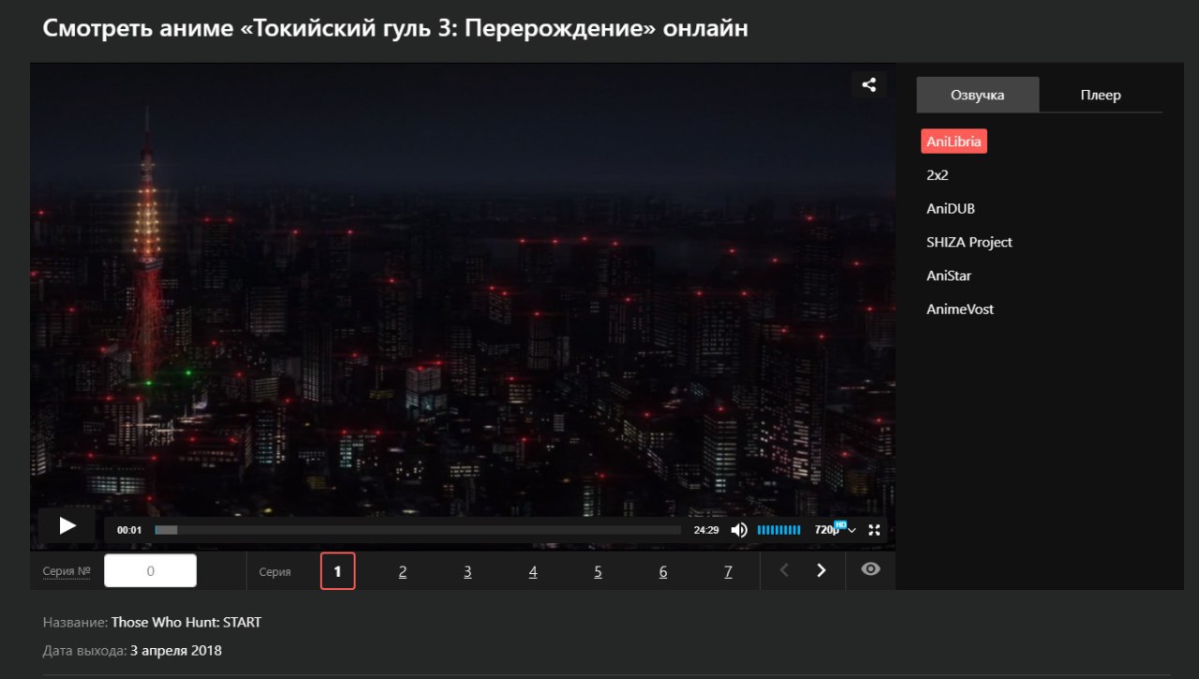The width and height of the screenshot is (1199, 679).
Task: Choose the AniLibria voice-over
Action: (954, 141)
